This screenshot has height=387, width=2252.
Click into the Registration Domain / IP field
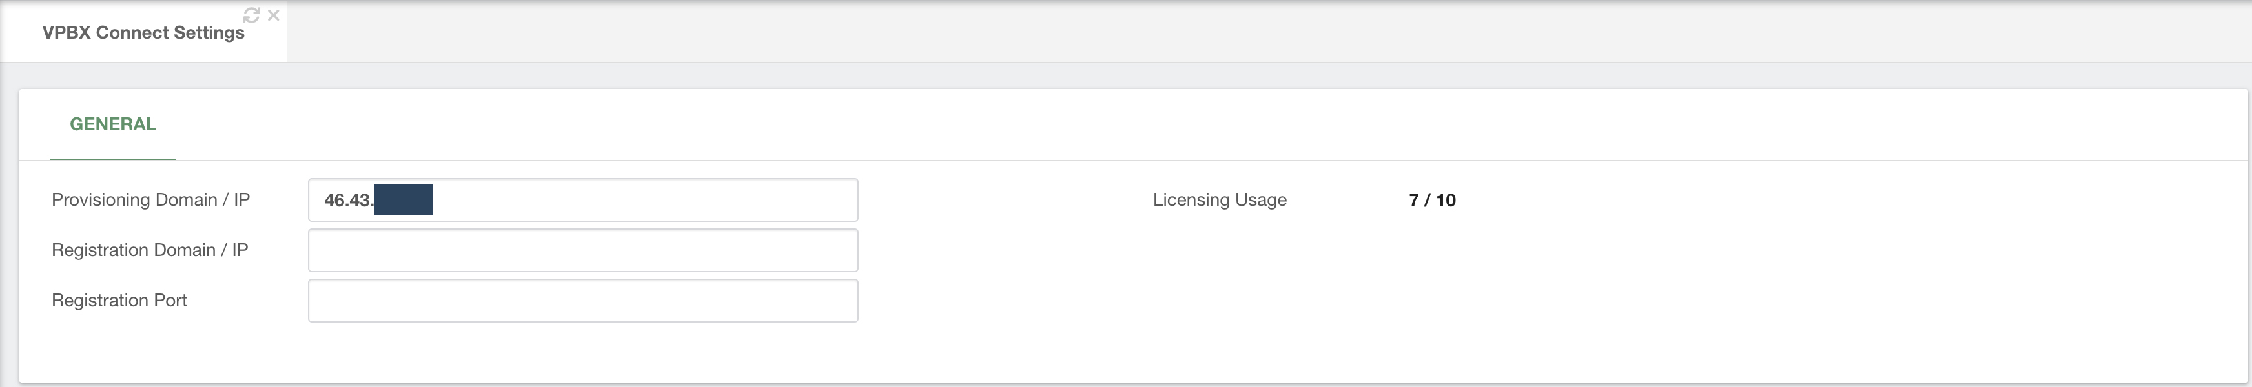(x=583, y=250)
